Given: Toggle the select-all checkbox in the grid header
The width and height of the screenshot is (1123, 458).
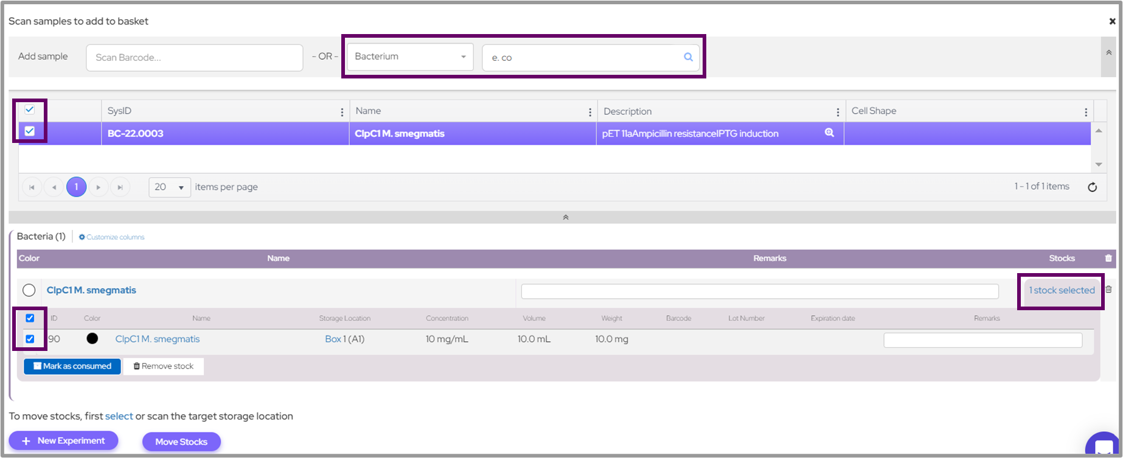Looking at the screenshot, I should [x=30, y=110].
